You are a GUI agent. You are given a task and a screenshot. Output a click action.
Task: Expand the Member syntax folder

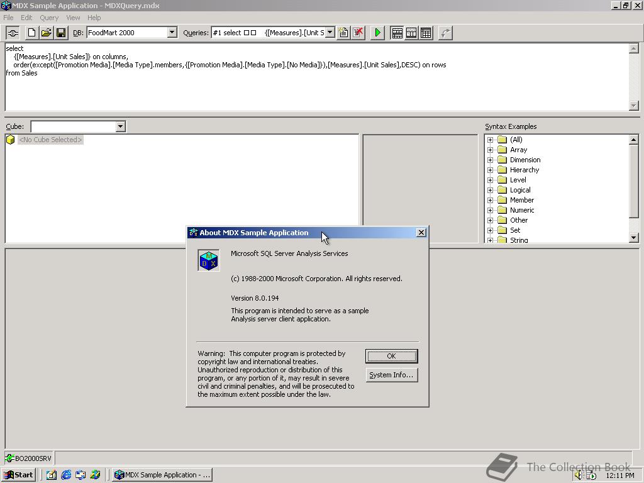point(490,201)
